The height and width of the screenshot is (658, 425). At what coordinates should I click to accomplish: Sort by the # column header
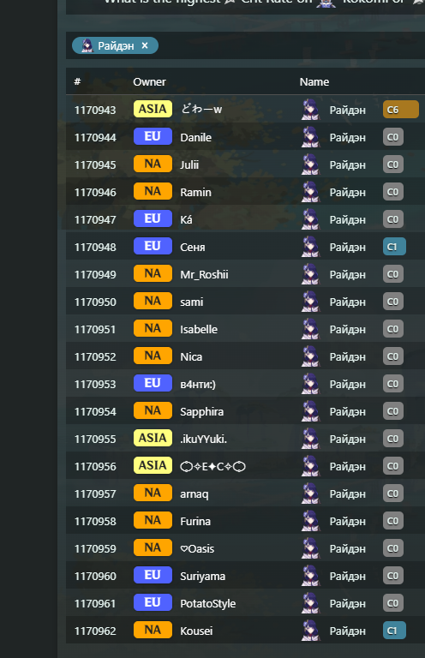77,81
